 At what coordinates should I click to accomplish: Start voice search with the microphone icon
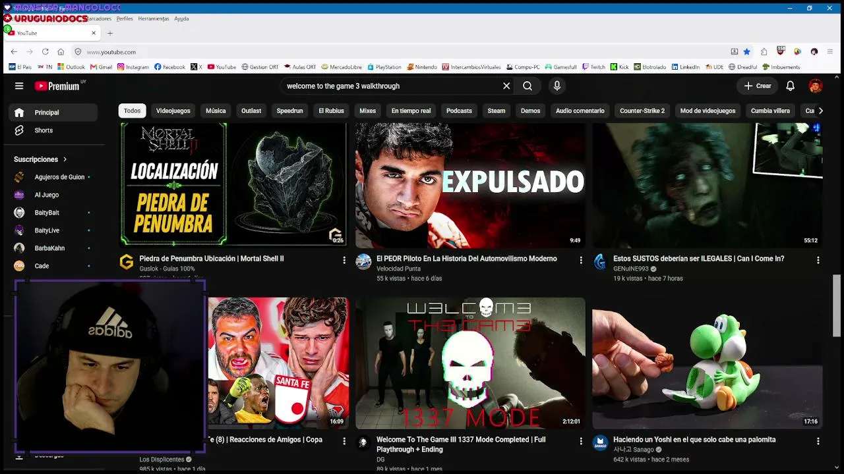(557, 86)
